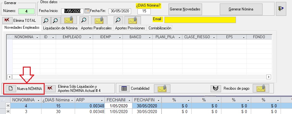292x114 pixels.
Task: Click the Generar Novedades button
Action: (x=185, y=9)
